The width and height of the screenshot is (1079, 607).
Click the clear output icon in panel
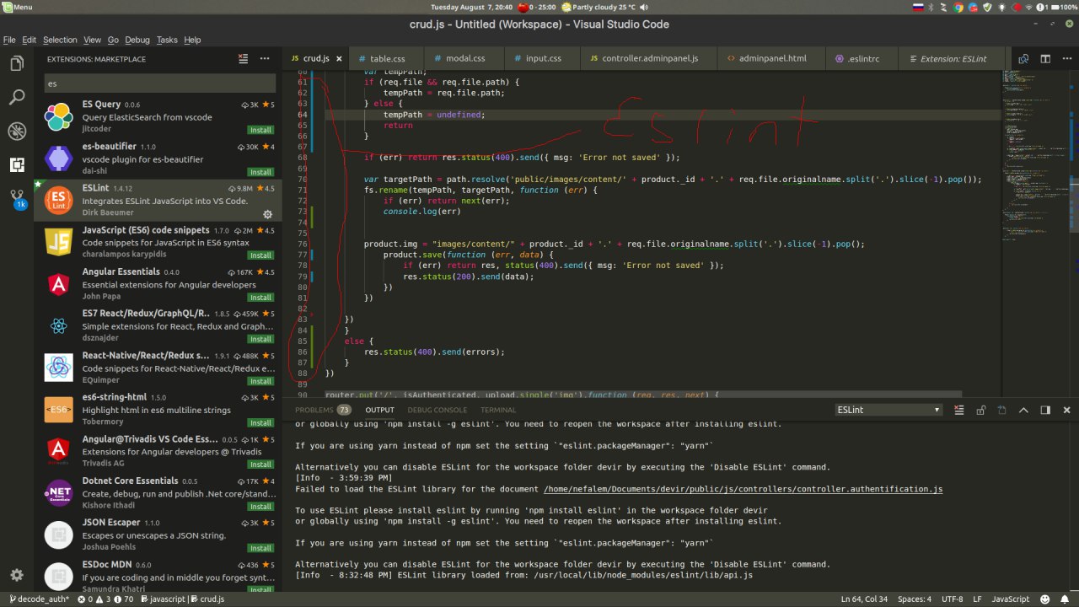click(x=960, y=411)
